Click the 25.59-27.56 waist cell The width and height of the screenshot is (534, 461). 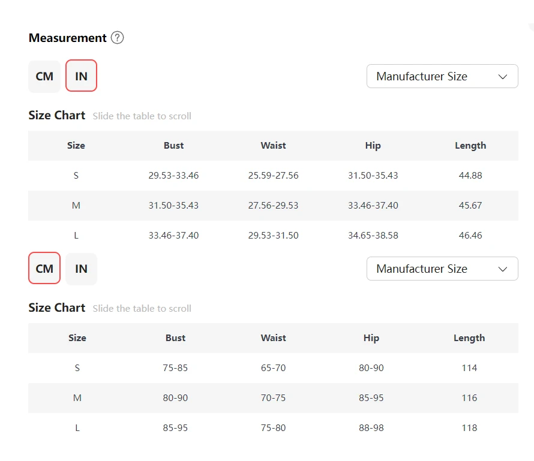click(x=273, y=176)
